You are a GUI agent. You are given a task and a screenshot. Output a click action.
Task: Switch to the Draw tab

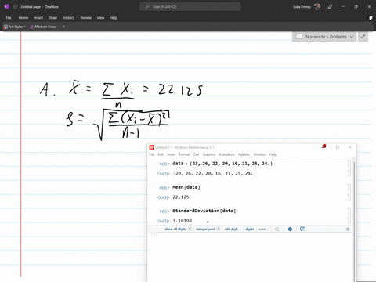click(52, 18)
